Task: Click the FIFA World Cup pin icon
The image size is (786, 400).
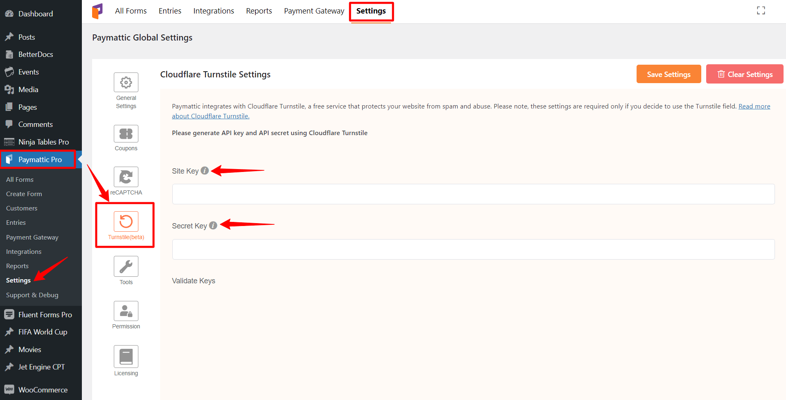Action: pos(9,332)
